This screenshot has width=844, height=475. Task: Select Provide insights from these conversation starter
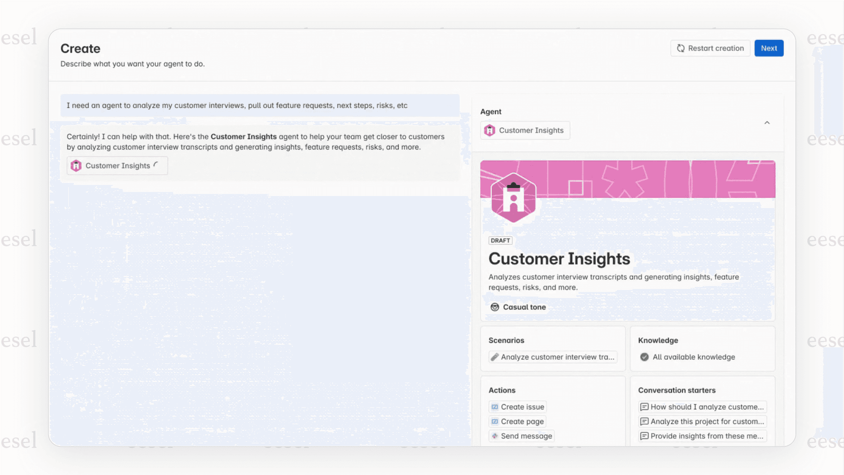pos(707,436)
